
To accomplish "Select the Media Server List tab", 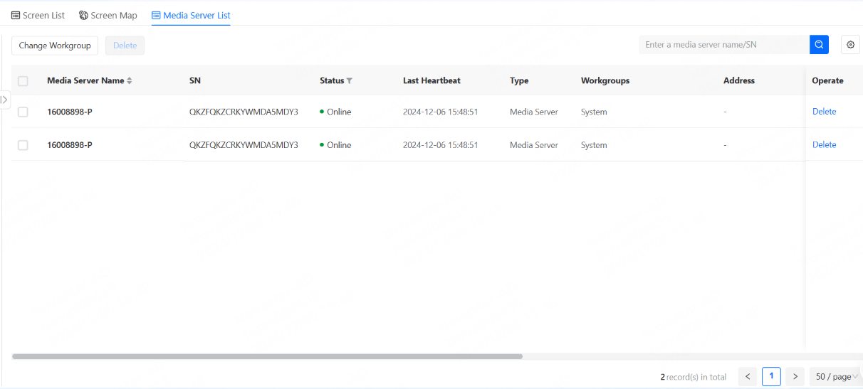I will click(x=191, y=15).
